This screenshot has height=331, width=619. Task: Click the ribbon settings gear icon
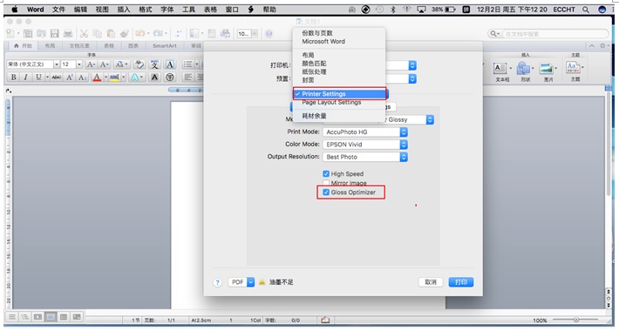[x=602, y=46]
